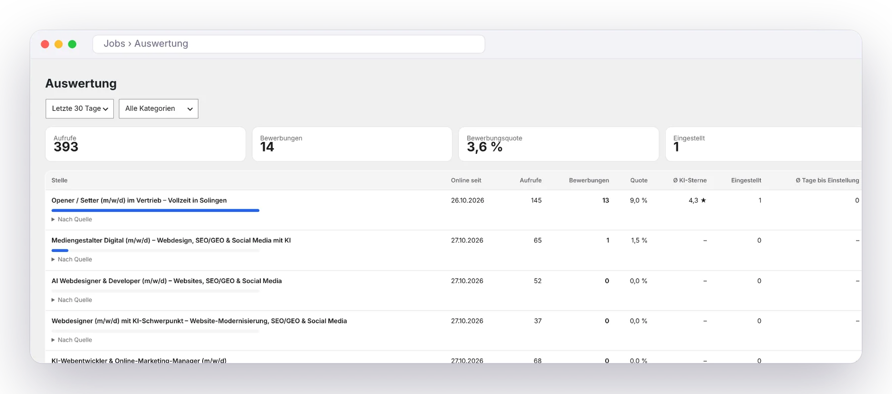Expand Nach Quelle under AI Webdesigner & Developer

tap(72, 300)
